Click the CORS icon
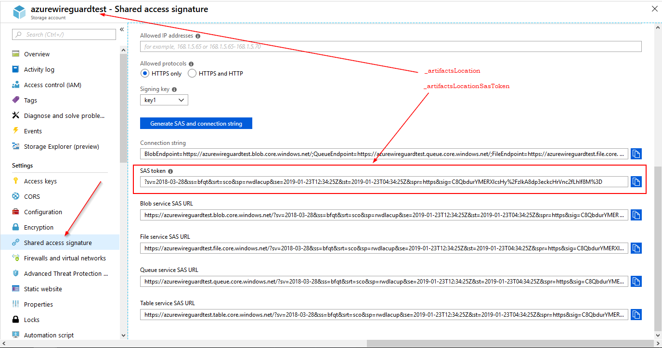Screen dimensions: 662x348 (15, 196)
